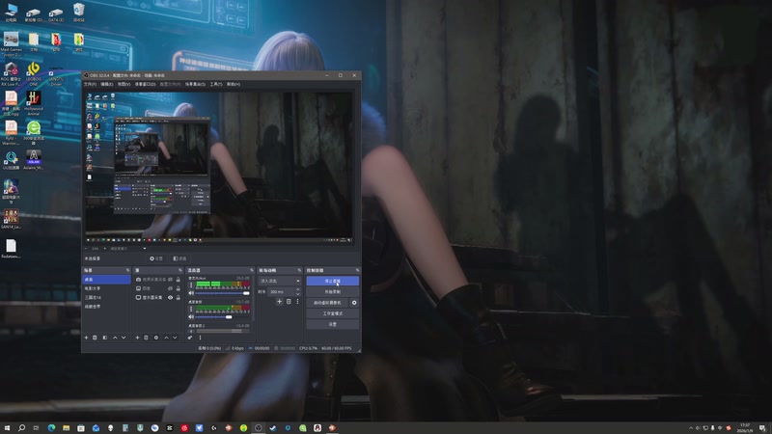Toggle visibility eye of the image source
Image resolution: width=772 pixels, height=434 pixels.
(171, 288)
